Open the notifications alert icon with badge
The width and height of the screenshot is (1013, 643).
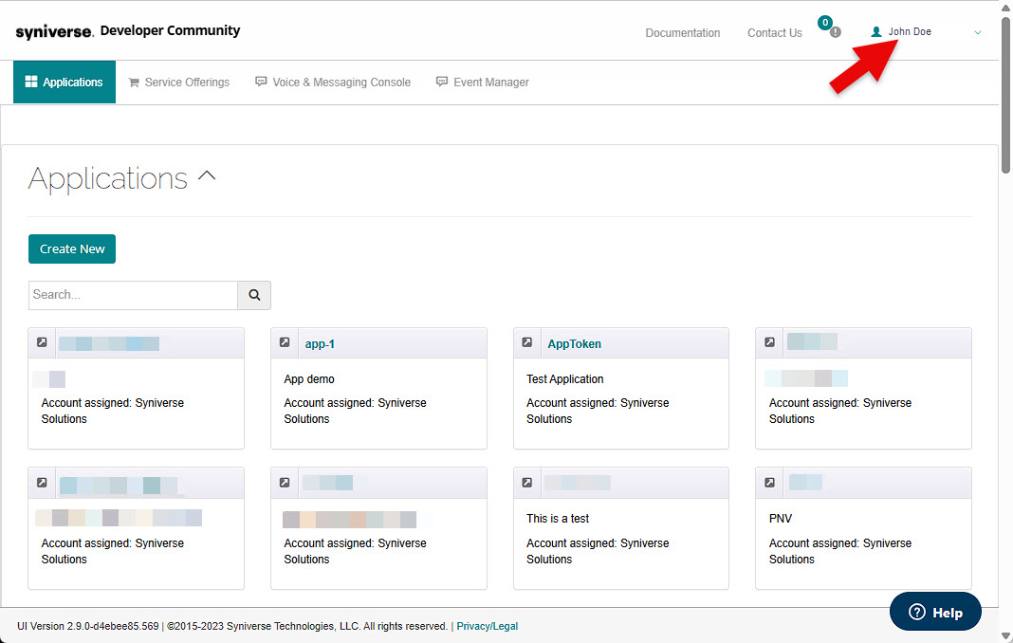coord(833,30)
